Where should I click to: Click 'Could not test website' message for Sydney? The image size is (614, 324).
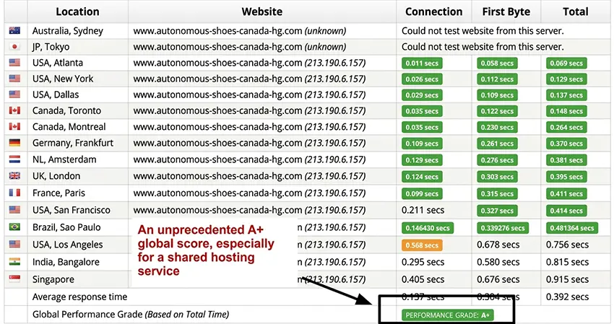point(483,31)
